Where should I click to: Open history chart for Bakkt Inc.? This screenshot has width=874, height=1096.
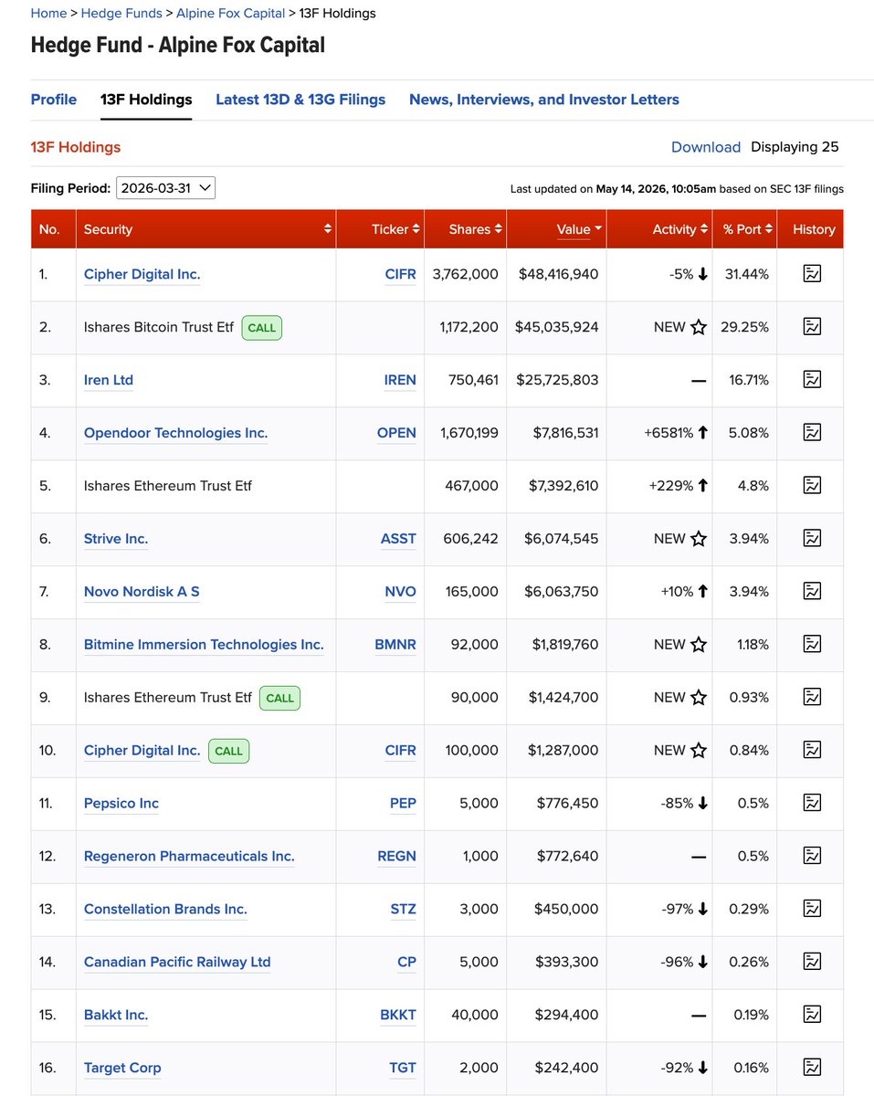coord(811,1015)
